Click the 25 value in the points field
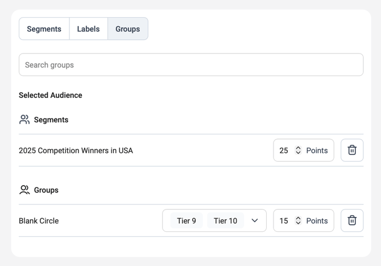This screenshot has height=266, width=381. pyautogui.click(x=284, y=150)
